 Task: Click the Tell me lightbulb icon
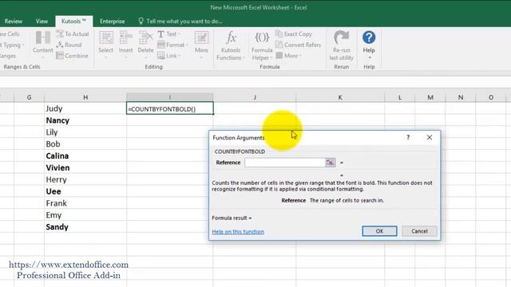(x=141, y=22)
